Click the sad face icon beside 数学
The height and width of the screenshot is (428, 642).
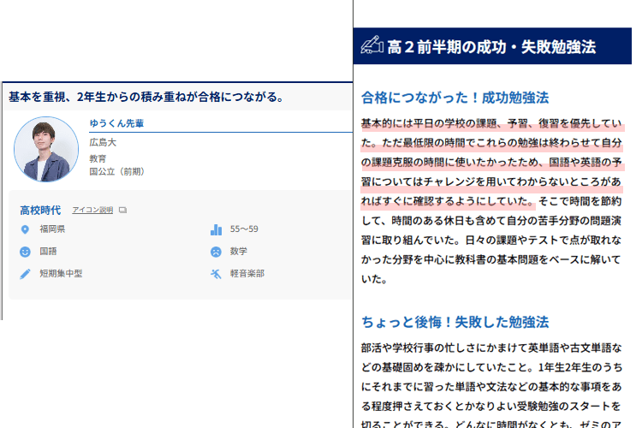tap(216, 252)
